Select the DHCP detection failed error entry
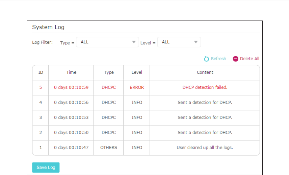289x175 pixels. 205,87
